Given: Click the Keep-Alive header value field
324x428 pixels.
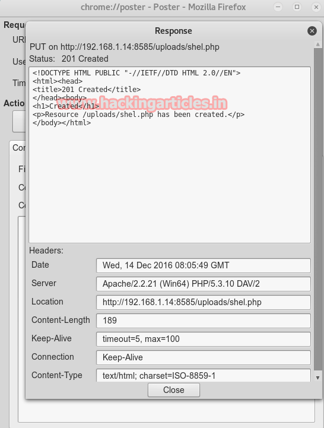Looking at the screenshot, I should tap(204, 339).
